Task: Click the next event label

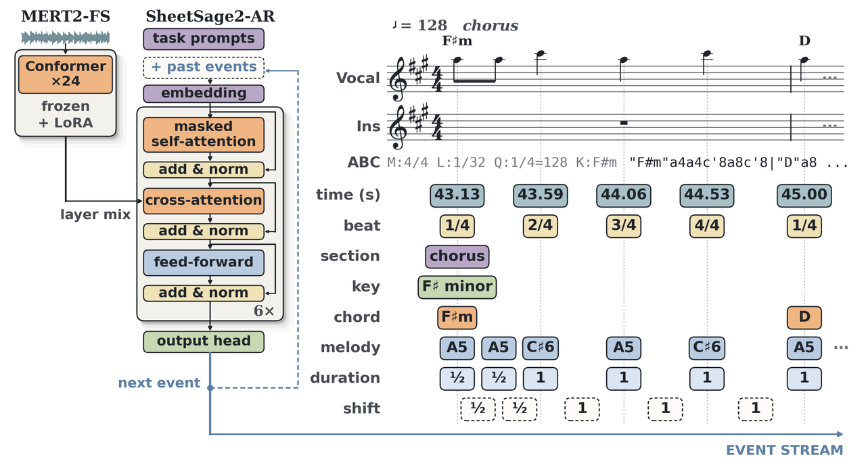Action: (159, 383)
